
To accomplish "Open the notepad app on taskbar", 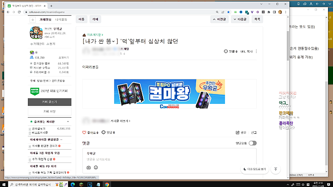I will tap(98, 185).
